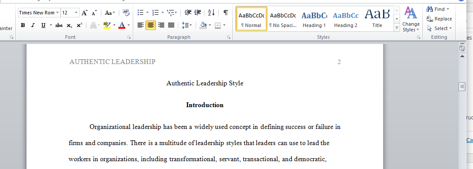473x169 pixels.
Task: Apply the No Spacing style
Action: [x=283, y=19]
